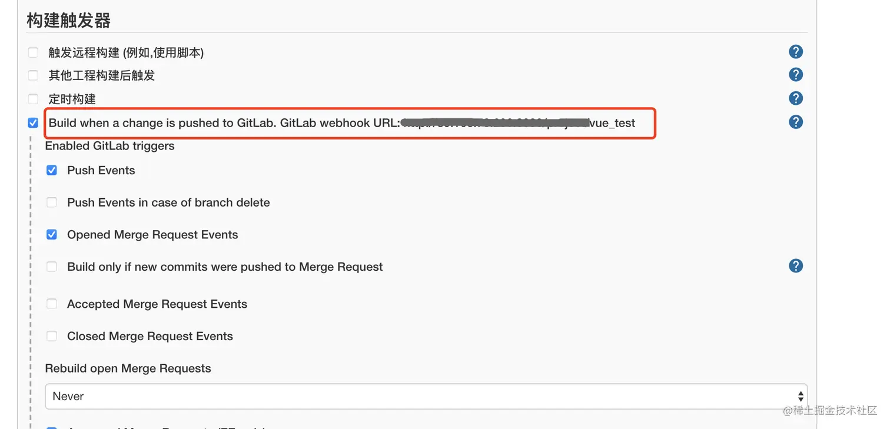
Task: Enable 定时构建 checkbox
Action: pos(34,99)
